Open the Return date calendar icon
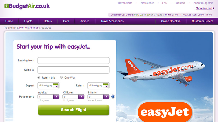Screen dimensions: 218x122 click(x=106, y=86)
